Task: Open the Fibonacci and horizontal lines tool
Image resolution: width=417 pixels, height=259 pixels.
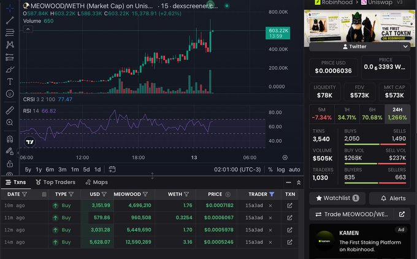Action: [10, 32]
